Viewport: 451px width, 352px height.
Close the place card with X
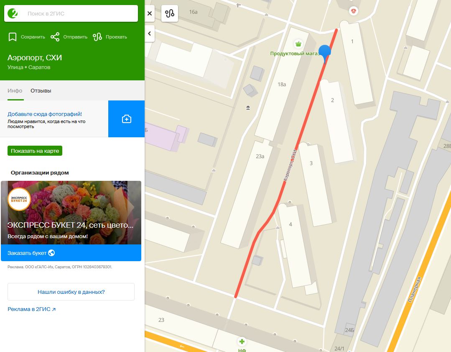coord(150,13)
